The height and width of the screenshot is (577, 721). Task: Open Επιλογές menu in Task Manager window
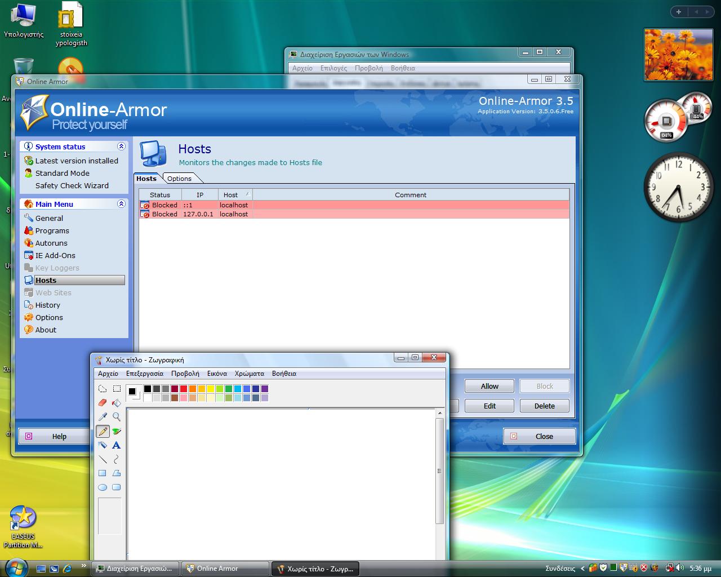click(x=333, y=68)
